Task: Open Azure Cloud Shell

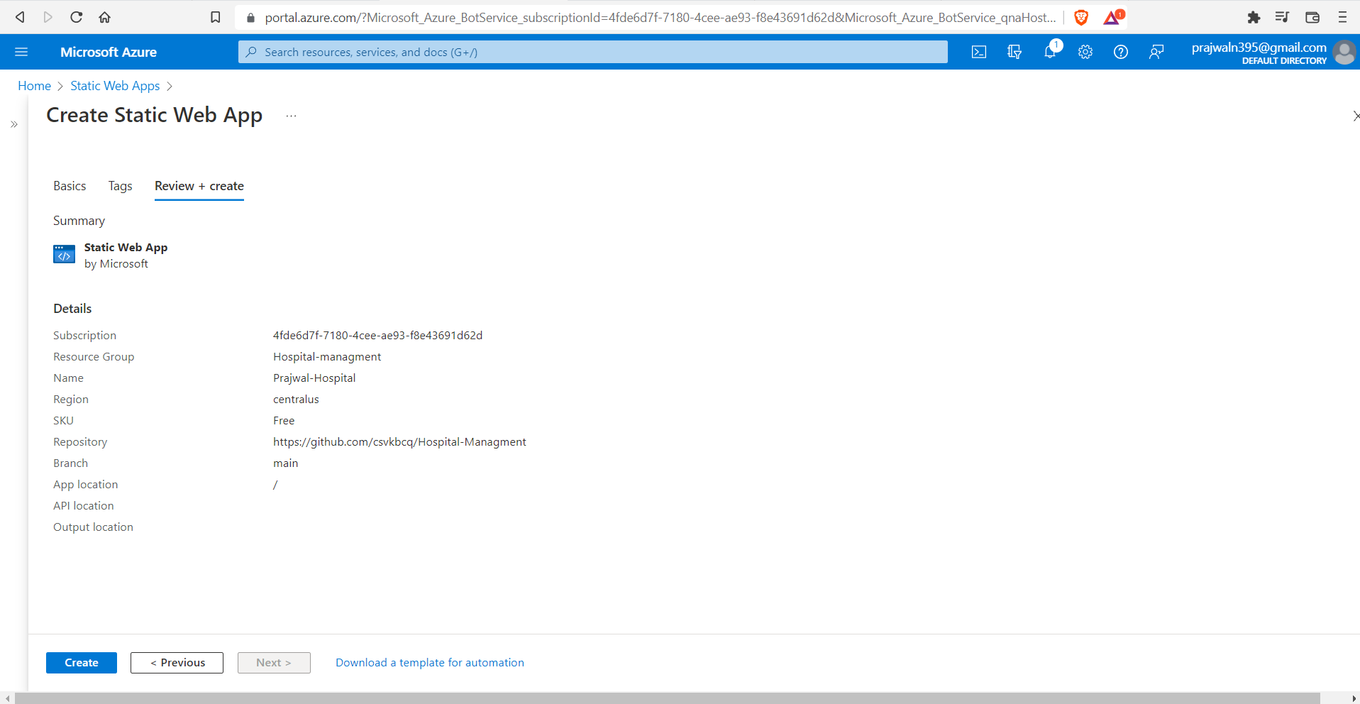Action: click(x=979, y=51)
